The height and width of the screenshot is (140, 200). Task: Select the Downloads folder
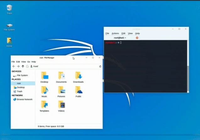(x=78, y=77)
